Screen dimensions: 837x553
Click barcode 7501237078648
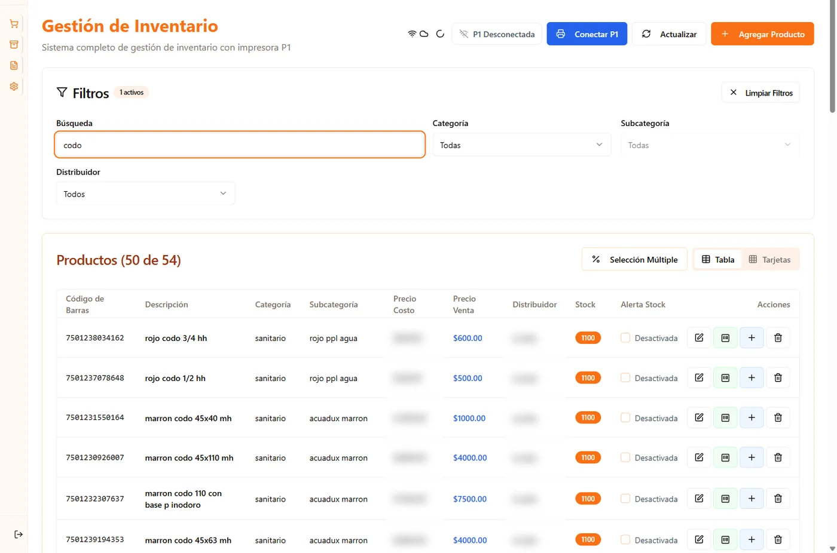tap(95, 378)
